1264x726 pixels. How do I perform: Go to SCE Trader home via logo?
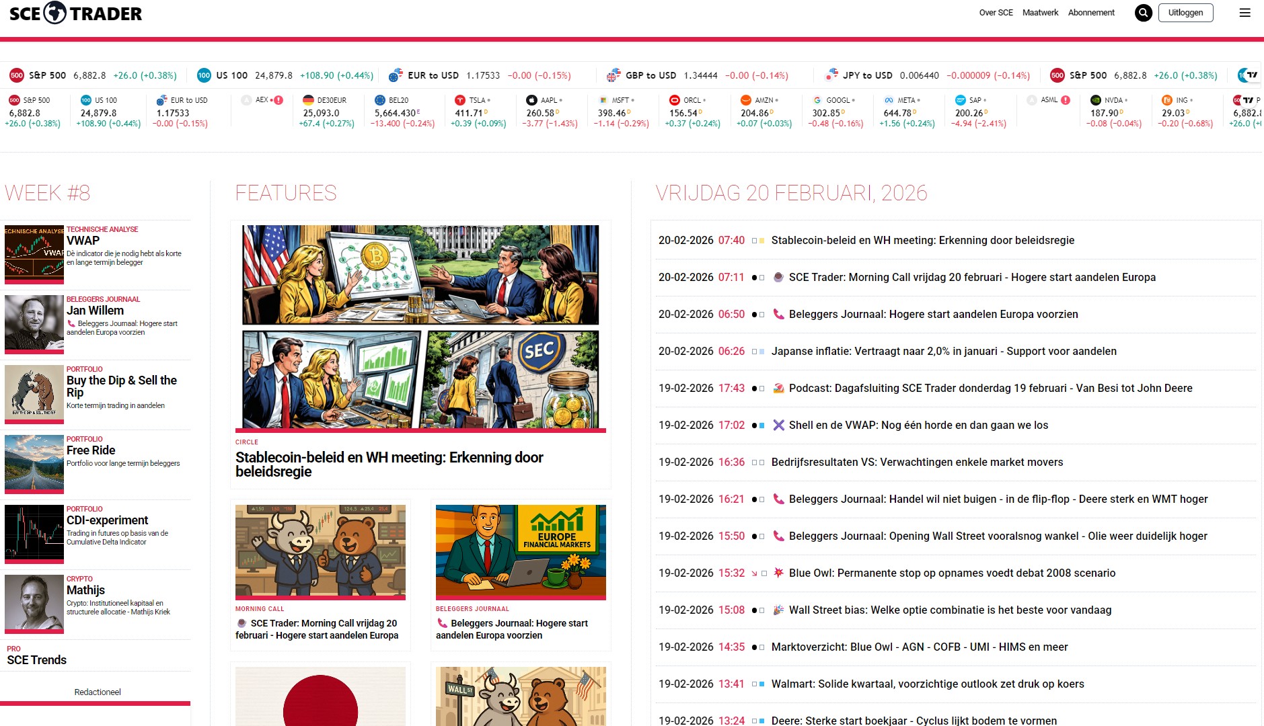tap(75, 13)
